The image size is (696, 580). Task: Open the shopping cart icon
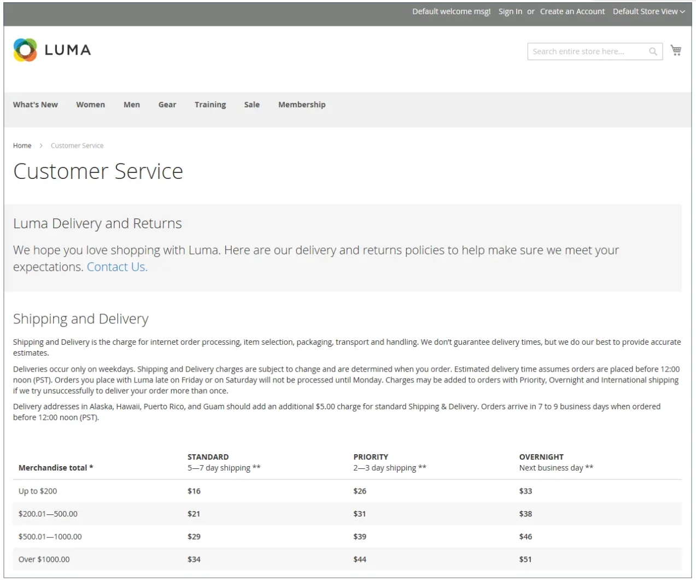(x=676, y=50)
